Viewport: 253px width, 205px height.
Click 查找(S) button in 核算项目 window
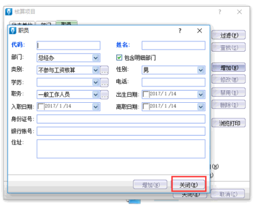tap(228, 47)
